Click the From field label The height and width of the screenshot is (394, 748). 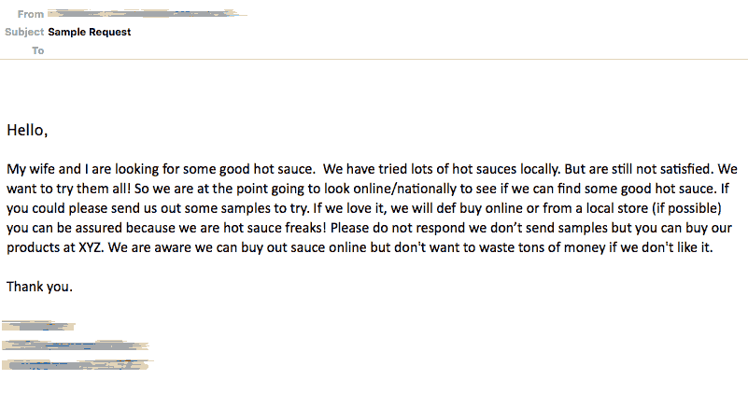pyautogui.click(x=31, y=14)
